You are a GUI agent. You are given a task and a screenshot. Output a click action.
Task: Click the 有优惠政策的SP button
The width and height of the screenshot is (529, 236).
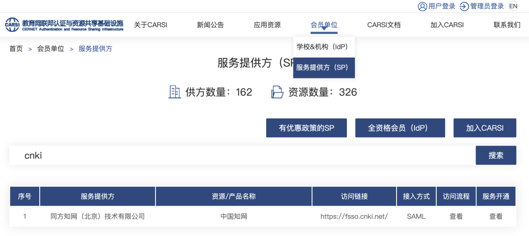tap(306, 128)
